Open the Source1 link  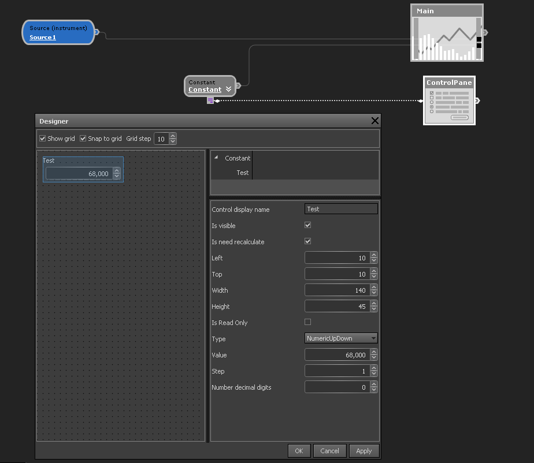coord(43,38)
